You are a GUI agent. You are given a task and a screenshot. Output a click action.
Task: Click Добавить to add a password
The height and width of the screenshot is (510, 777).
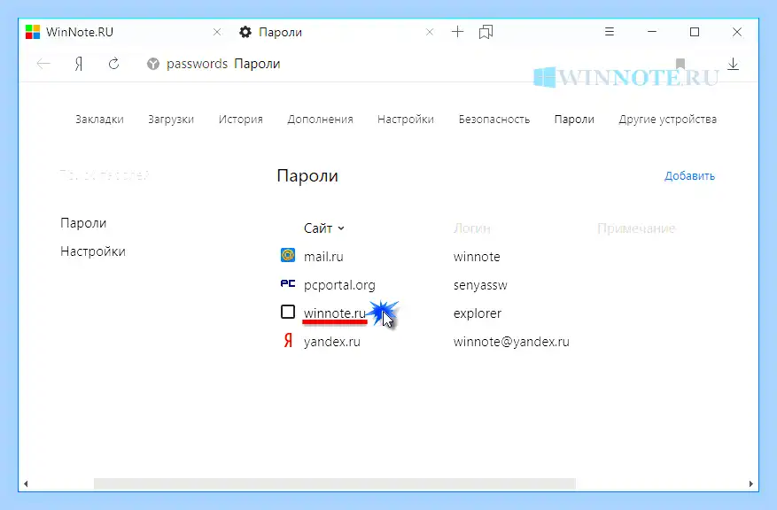(689, 176)
